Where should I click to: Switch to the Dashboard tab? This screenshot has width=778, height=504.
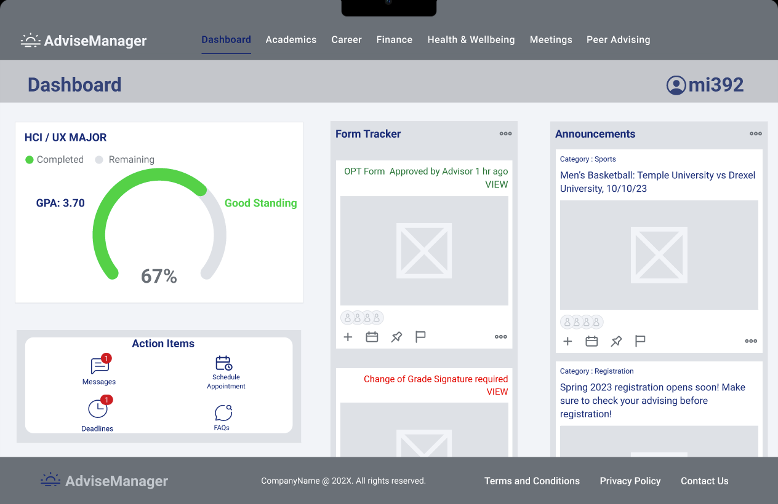[226, 40]
